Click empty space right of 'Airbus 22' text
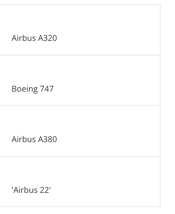The image size is (175, 214). point(110,190)
